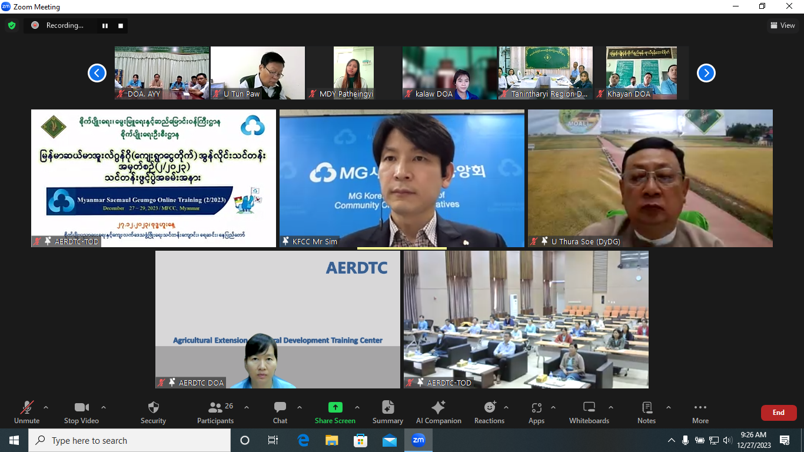Image resolution: width=804 pixels, height=452 pixels.
Task: Click the red Recording indicator icon
Action: pyautogui.click(x=35, y=25)
